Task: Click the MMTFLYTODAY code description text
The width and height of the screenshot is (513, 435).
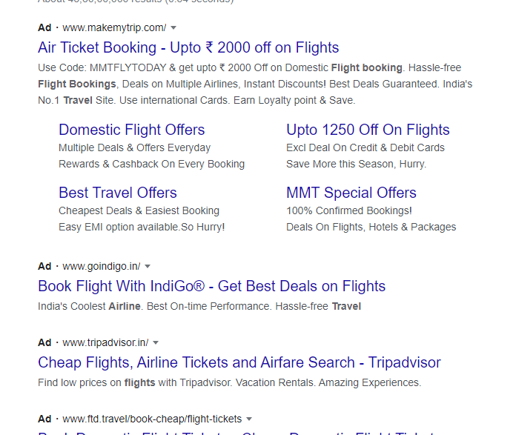Action: [255, 84]
